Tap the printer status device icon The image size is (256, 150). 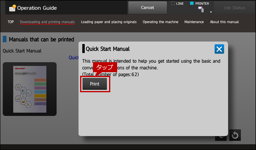[x=201, y=10]
